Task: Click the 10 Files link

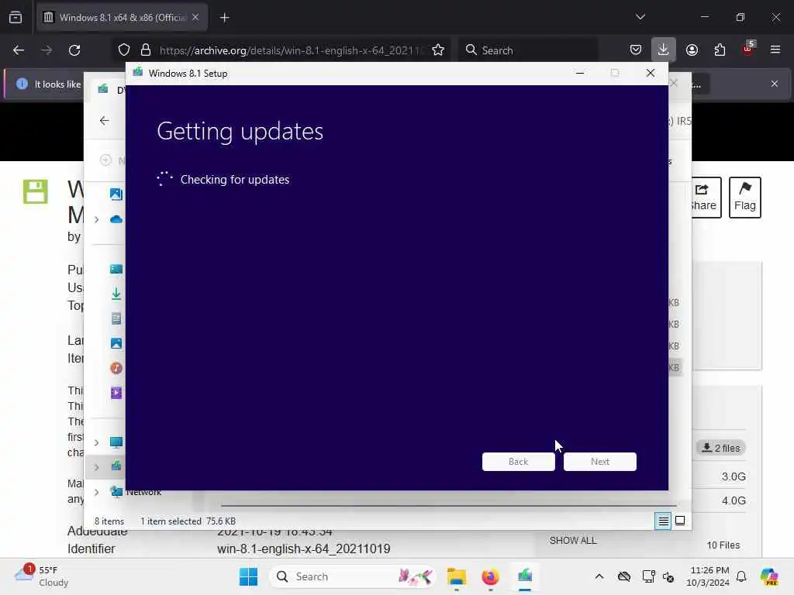Action: coord(723,545)
